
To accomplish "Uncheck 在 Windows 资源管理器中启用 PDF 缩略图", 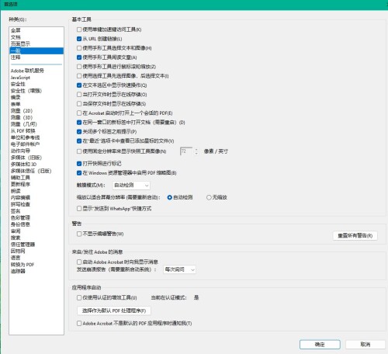I will coord(79,173).
